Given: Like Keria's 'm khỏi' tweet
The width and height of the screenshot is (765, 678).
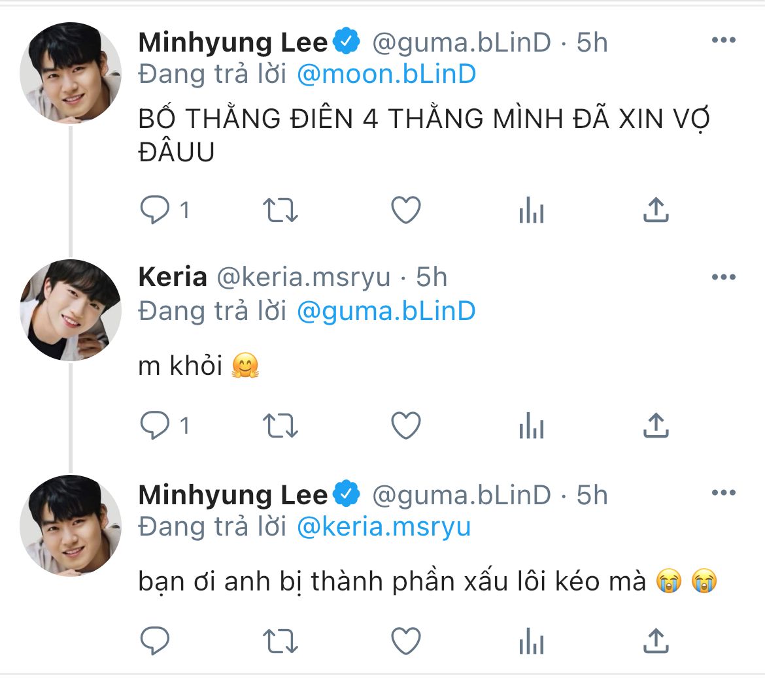Looking at the screenshot, I should point(405,427).
